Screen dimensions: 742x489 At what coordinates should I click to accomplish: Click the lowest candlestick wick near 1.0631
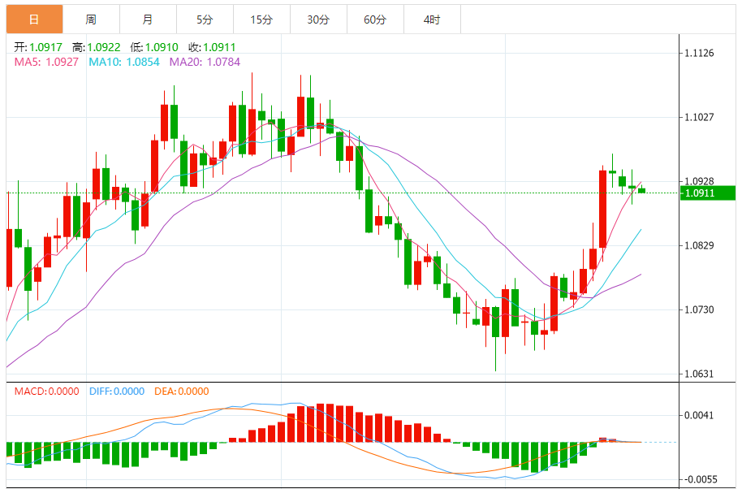495,354
